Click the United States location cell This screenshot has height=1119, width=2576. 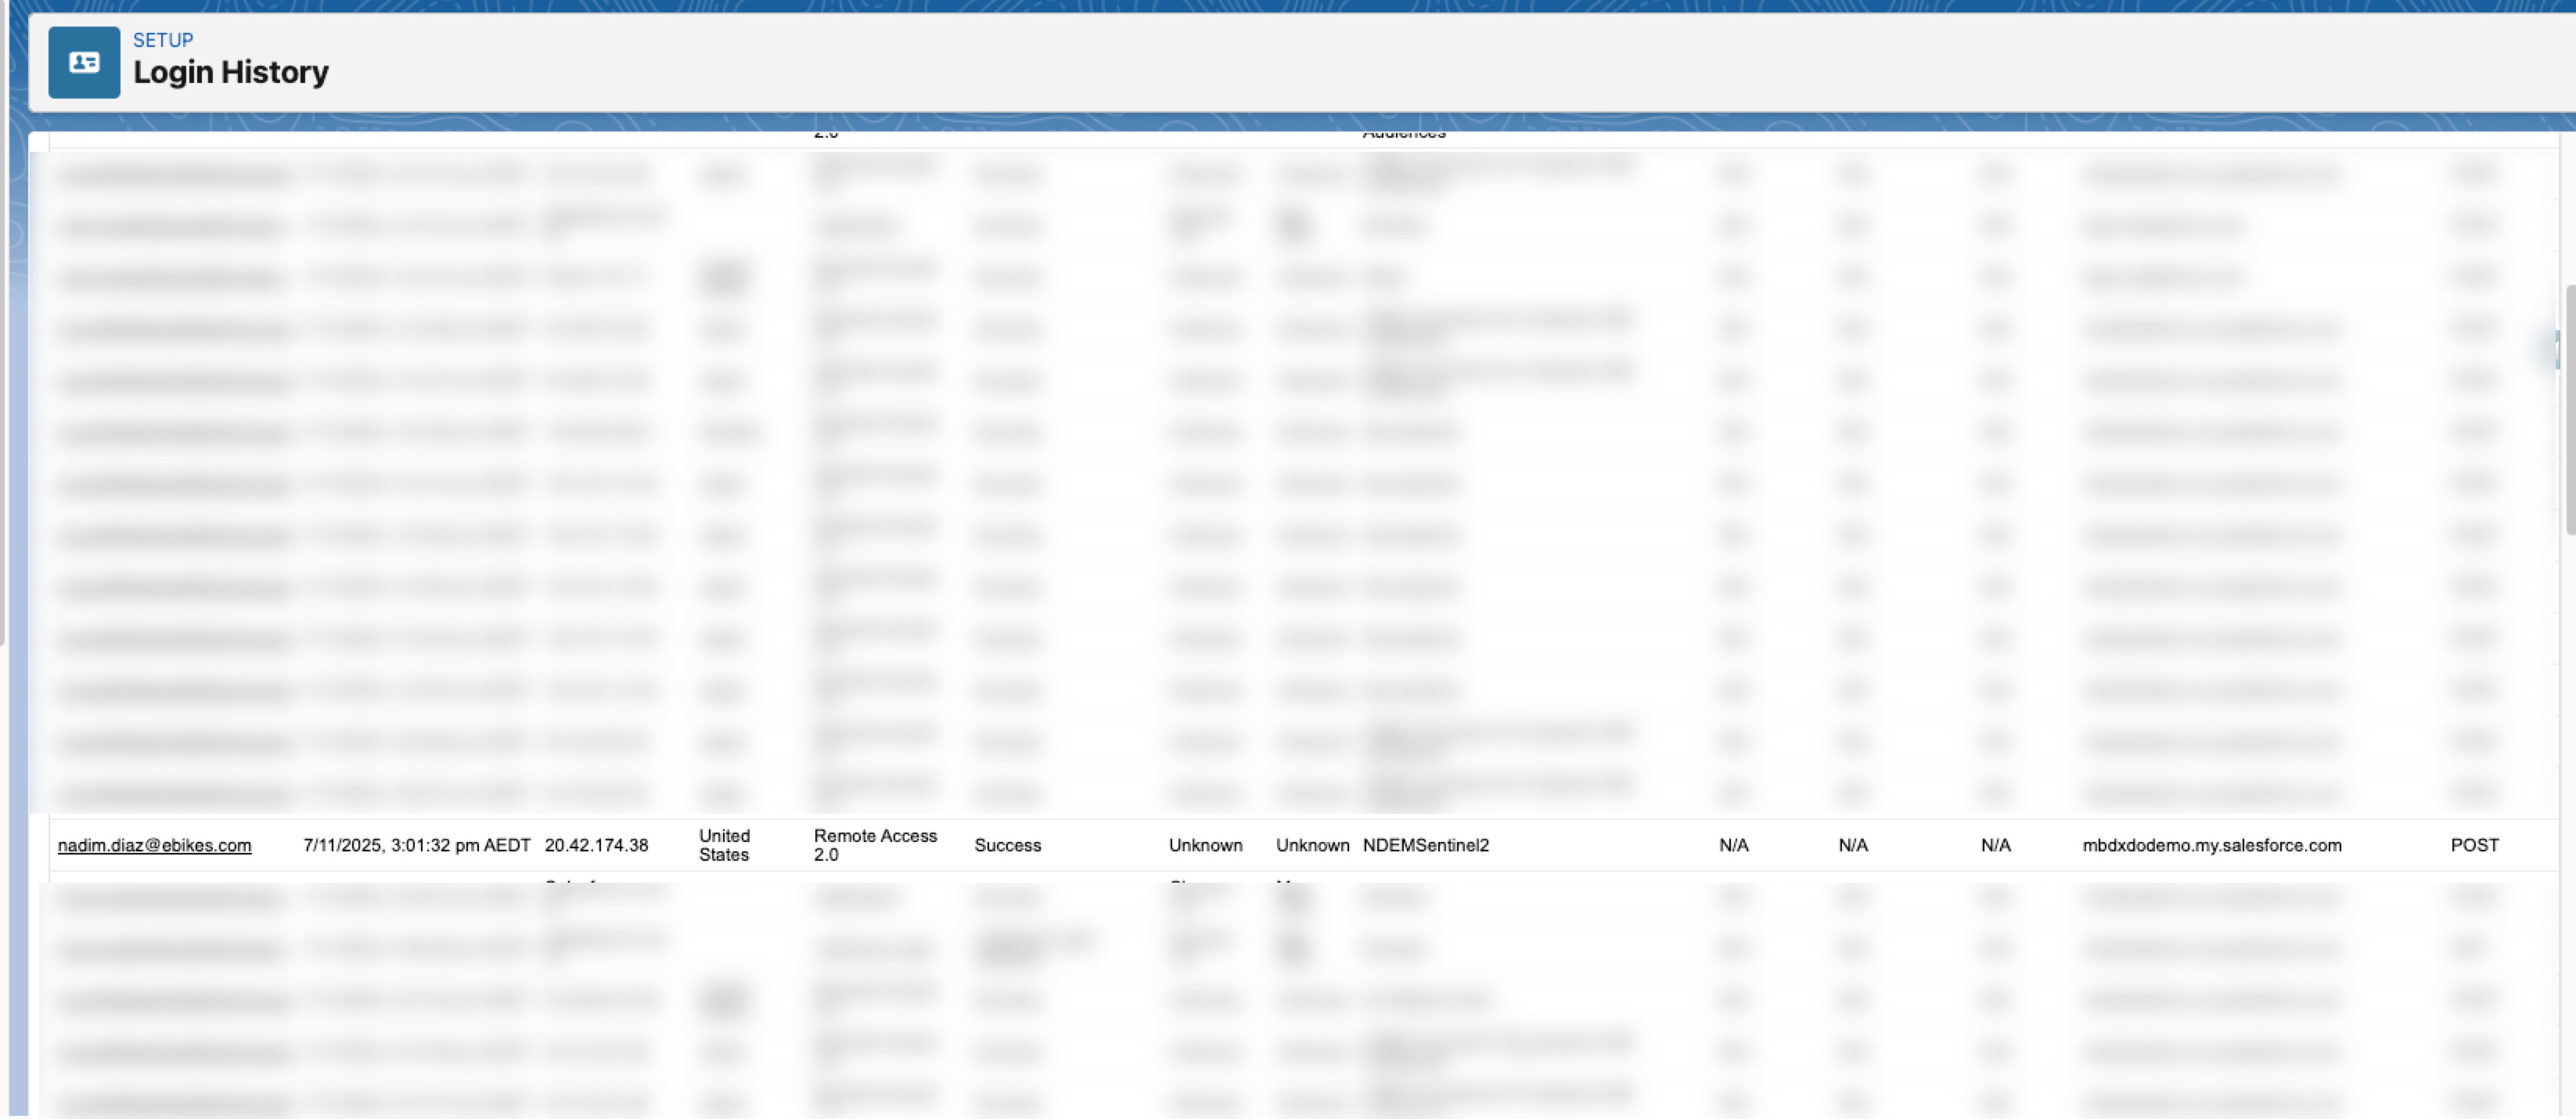coord(724,845)
